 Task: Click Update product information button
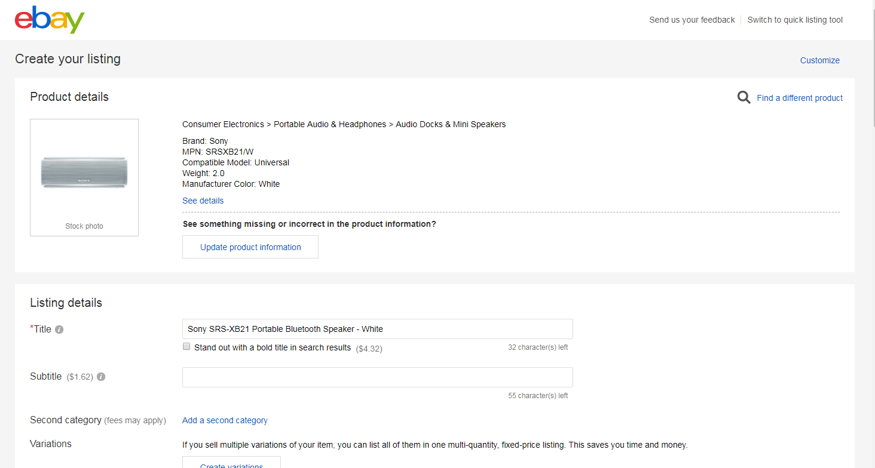(x=250, y=247)
